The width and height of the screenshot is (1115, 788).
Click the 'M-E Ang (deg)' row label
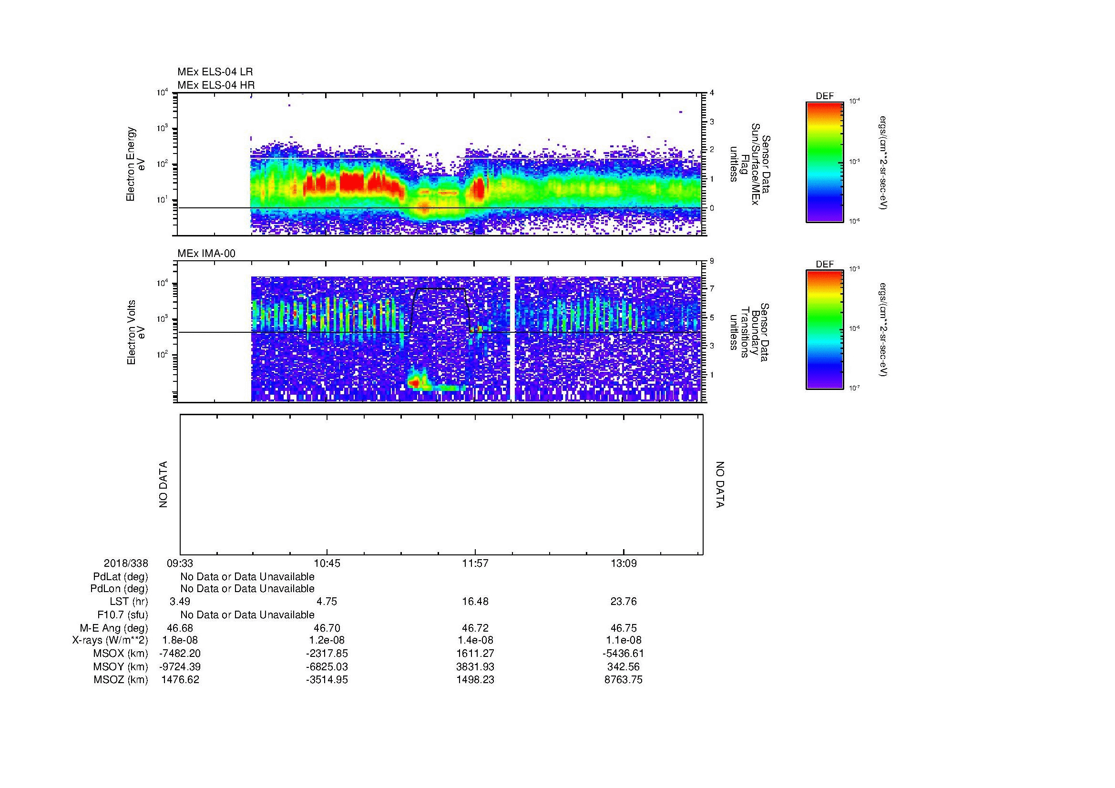pyautogui.click(x=114, y=628)
